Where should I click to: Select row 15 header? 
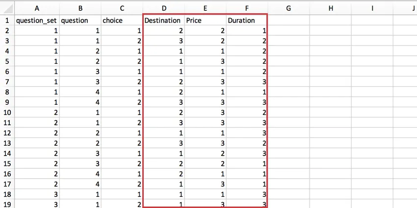pos(7,163)
